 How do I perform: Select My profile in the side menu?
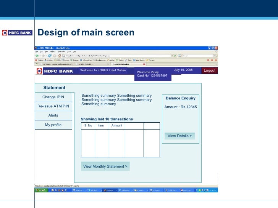pos(53,125)
